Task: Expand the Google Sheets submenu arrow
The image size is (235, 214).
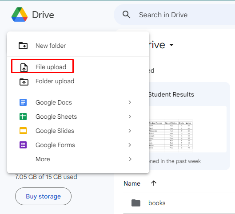Action: point(130,117)
